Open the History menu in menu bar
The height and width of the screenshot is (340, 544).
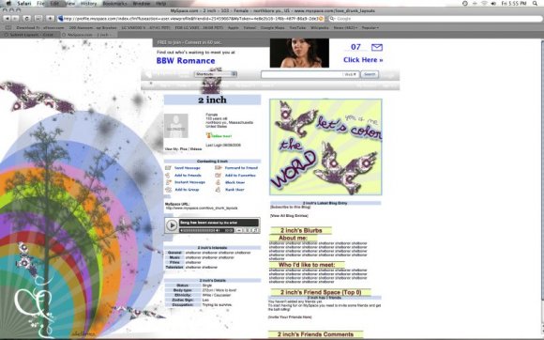pos(88,4)
